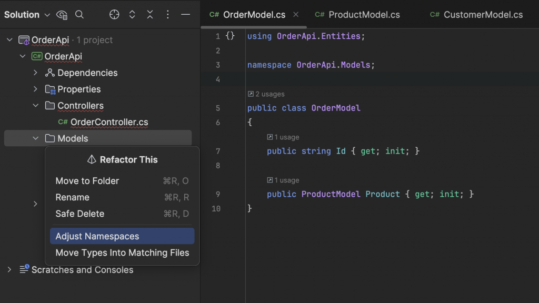Click the Solution view preview eye icon
The height and width of the screenshot is (303, 539).
62,15
